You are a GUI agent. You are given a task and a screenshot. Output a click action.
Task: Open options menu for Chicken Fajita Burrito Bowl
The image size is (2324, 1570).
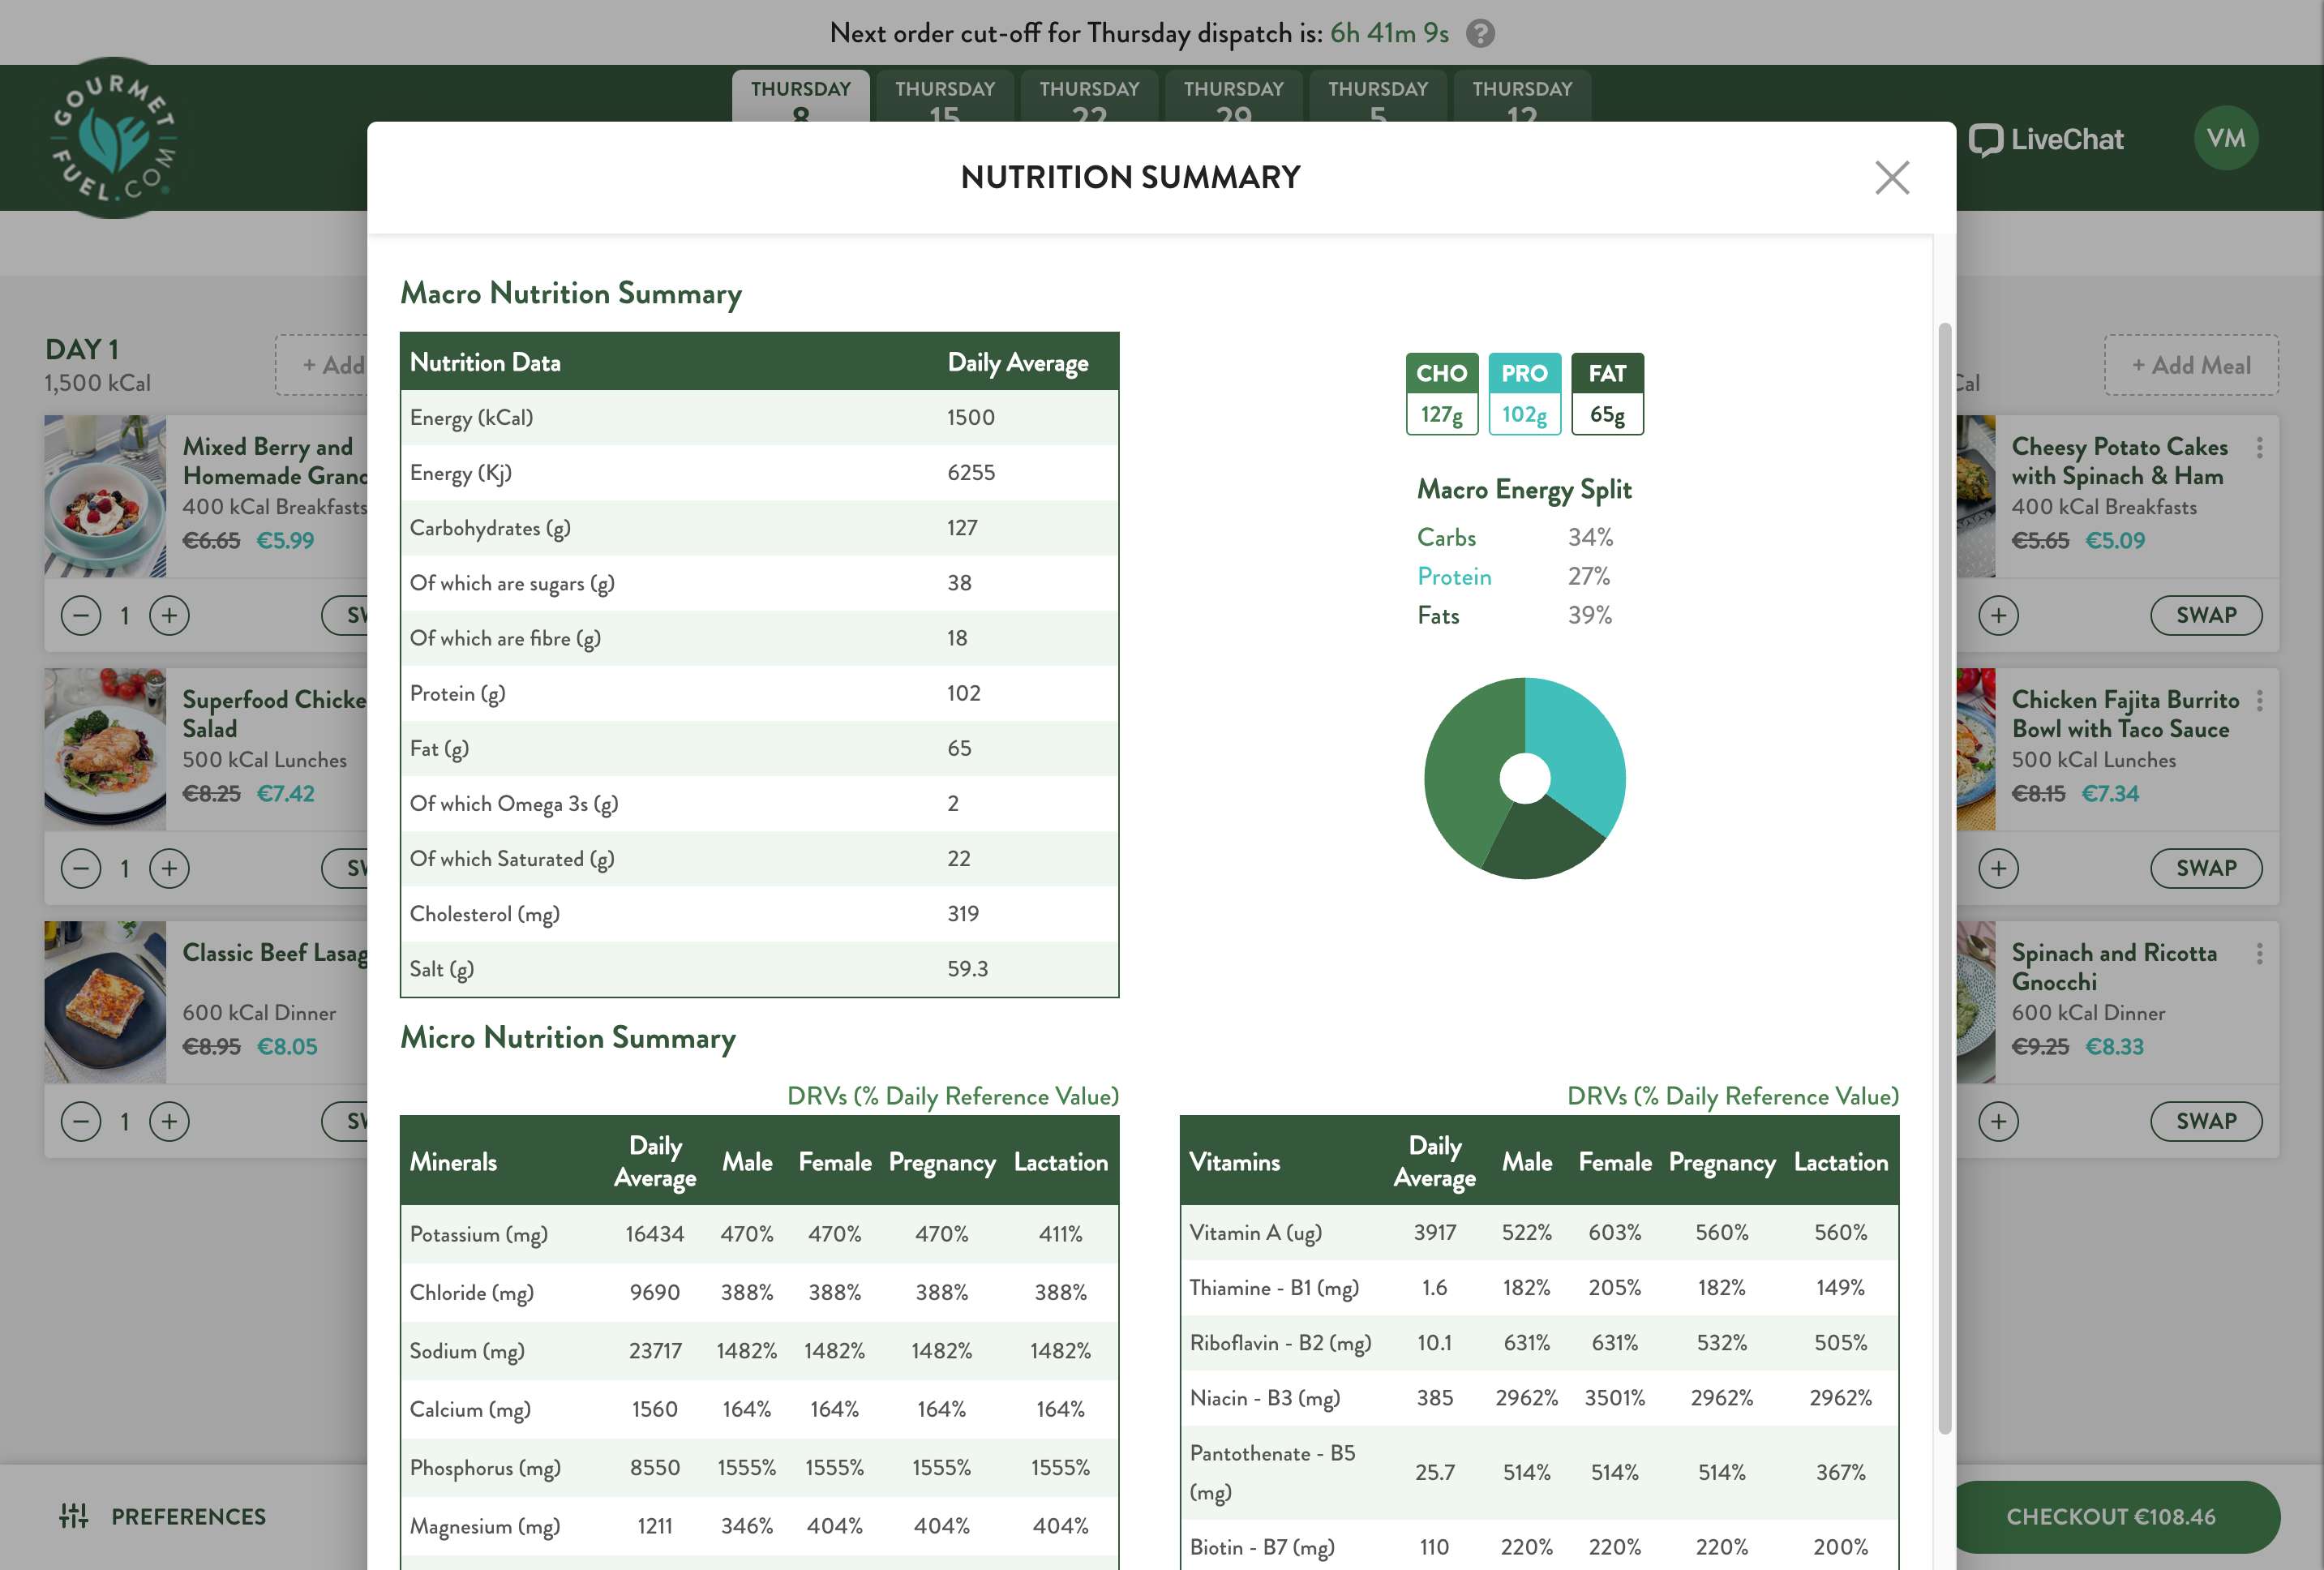tap(2259, 701)
